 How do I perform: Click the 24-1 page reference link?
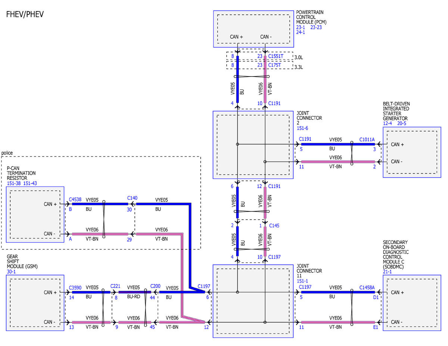(x=301, y=32)
